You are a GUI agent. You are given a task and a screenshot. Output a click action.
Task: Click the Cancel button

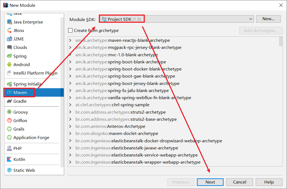click(239, 182)
